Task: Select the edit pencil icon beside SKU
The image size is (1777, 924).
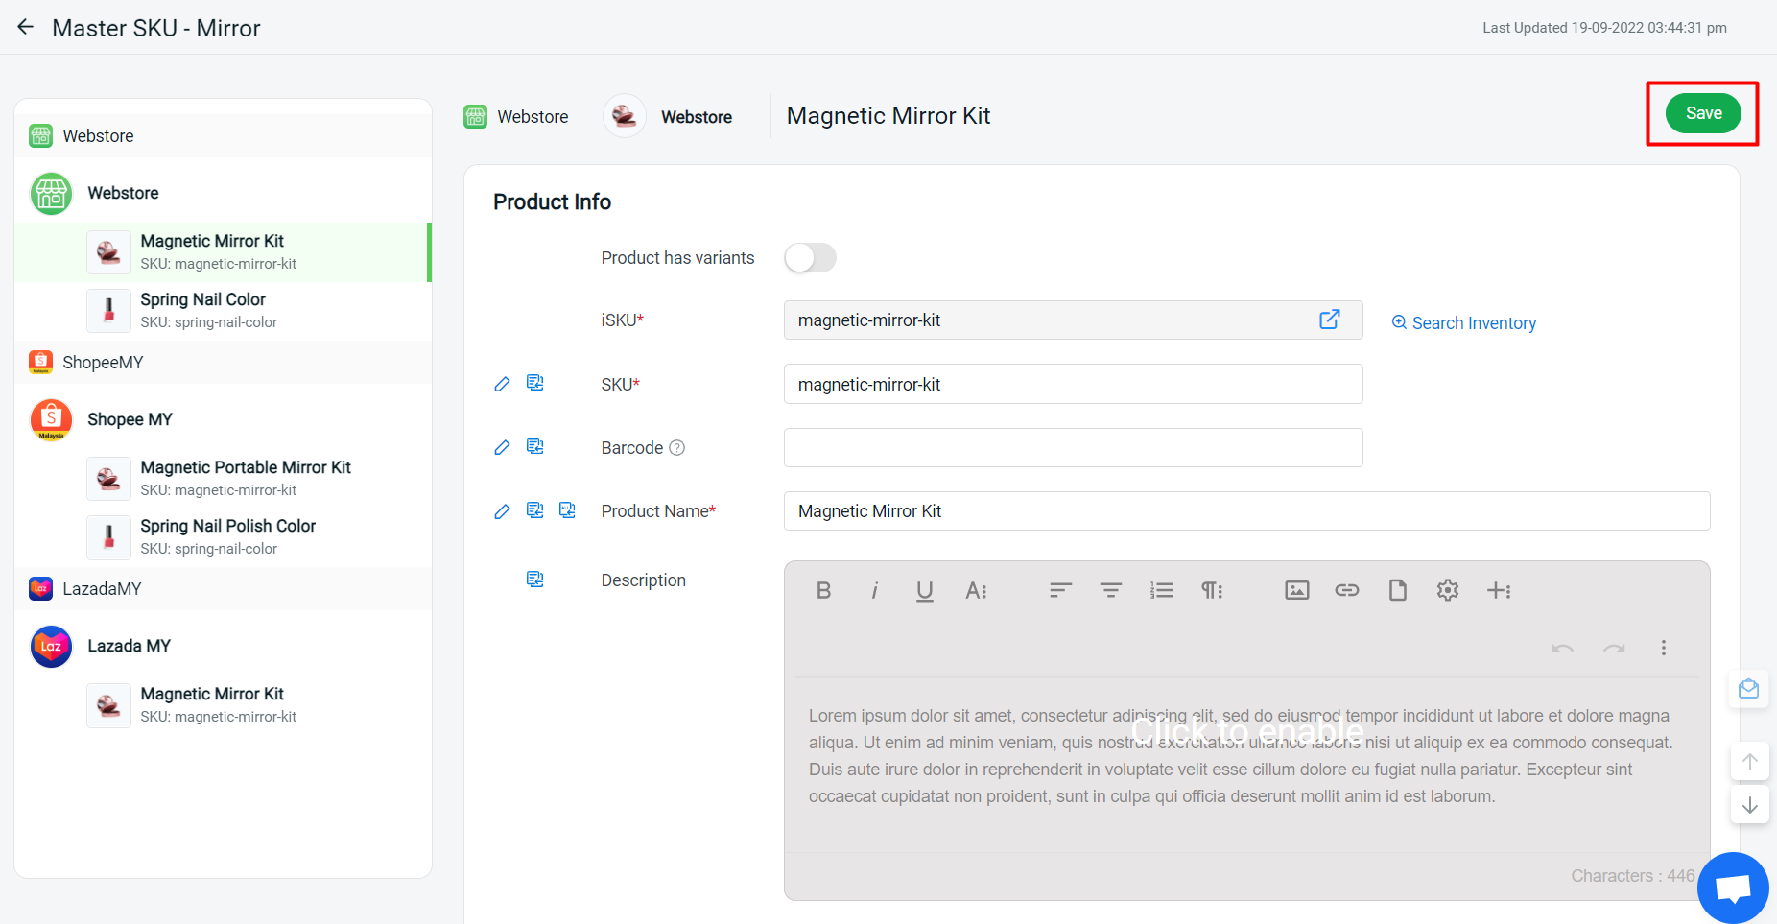Action: point(502,383)
